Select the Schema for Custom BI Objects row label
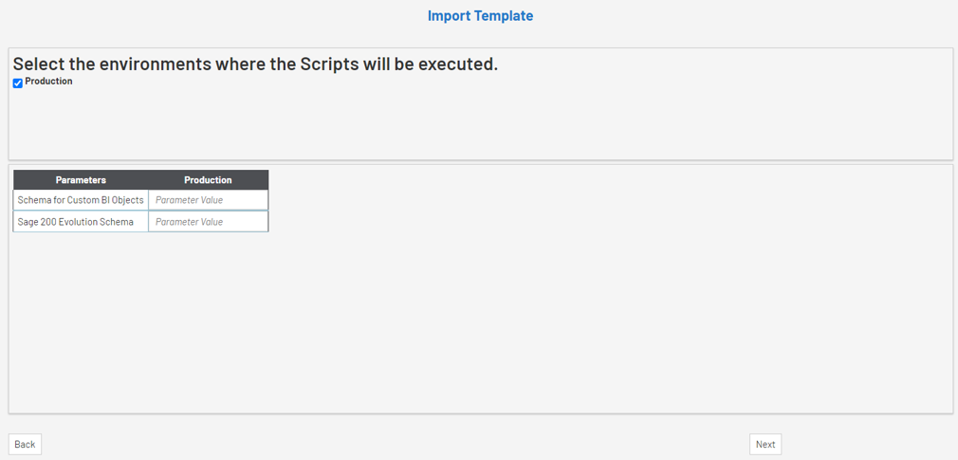This screenshot has width=958, height=460. [81, 200]
